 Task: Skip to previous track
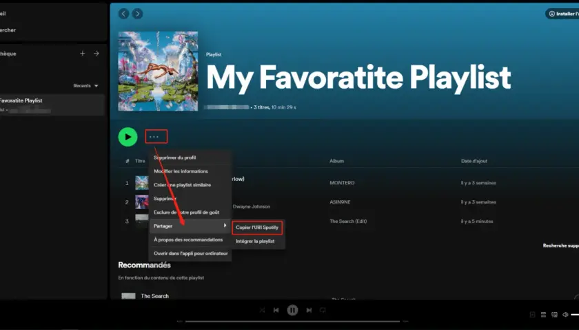(x=276, y=310)
